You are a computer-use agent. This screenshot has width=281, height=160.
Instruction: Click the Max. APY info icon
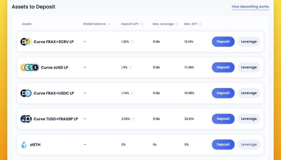click(x=200, y=24)
